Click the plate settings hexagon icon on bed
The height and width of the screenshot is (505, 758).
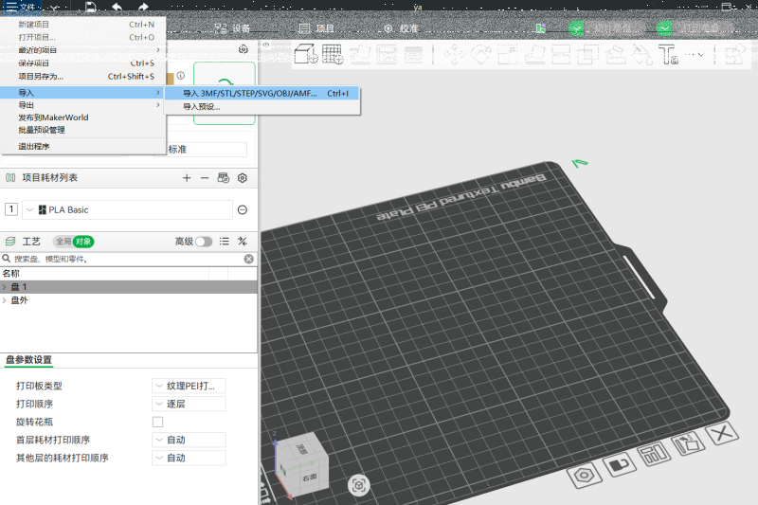point(585,473)
